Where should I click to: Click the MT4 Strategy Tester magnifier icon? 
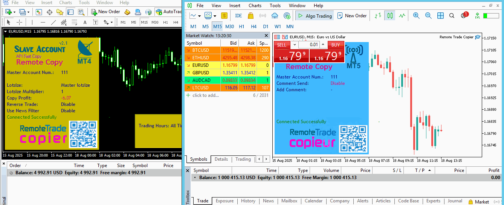(x=81, y=12)
